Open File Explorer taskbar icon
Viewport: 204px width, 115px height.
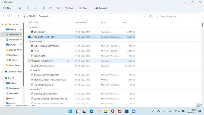coord(106,111)
